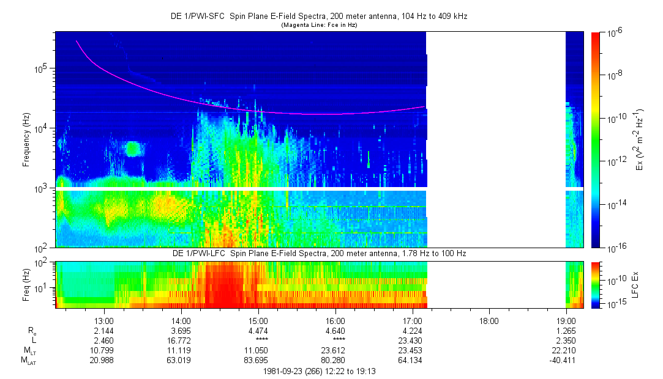Click the MLAT value 83.695
The width and height of the screenshot is (663, 379).
pyautogui.click(x=258, y=360)
